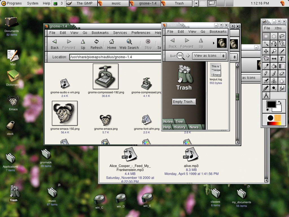Screen dimensions: 289x217
Task: Select the Dodge/Burn tool
Action: pos(274,88)
